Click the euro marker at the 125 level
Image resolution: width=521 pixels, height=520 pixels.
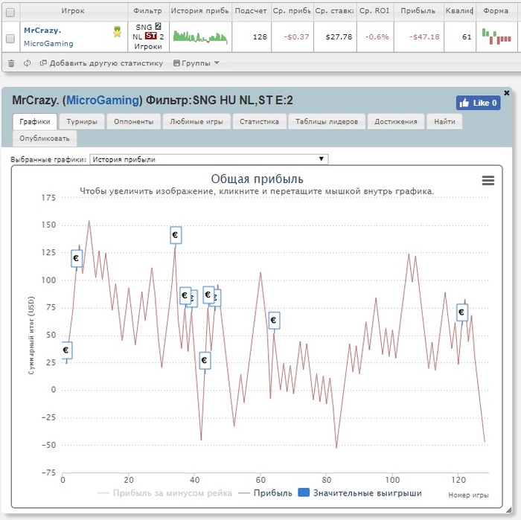(x=77, y=258)
